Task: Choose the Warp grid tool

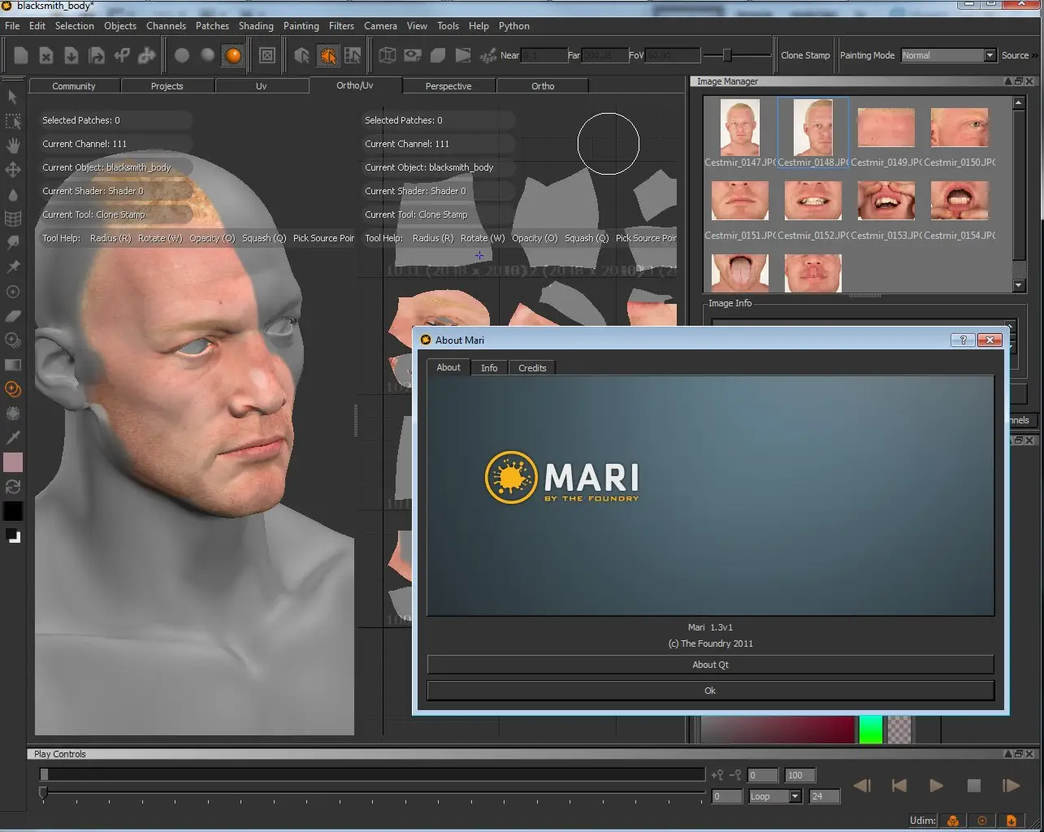Action: pos(13,219)
